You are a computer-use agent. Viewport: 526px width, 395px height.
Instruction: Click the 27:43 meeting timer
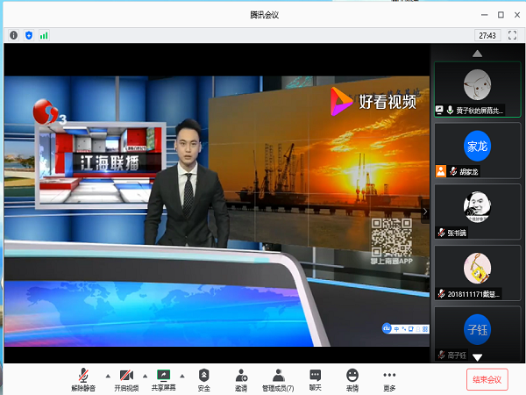pyautogui.click(x=487, y=35)
